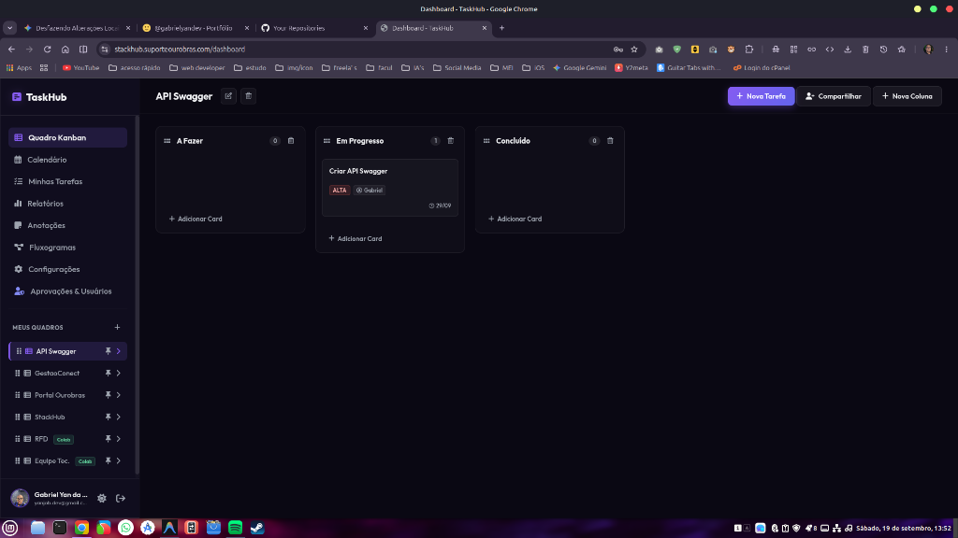The image size is (958, 538).
Task: Delete the API Swagger board via header trash
Action: [x=248, y=96]
